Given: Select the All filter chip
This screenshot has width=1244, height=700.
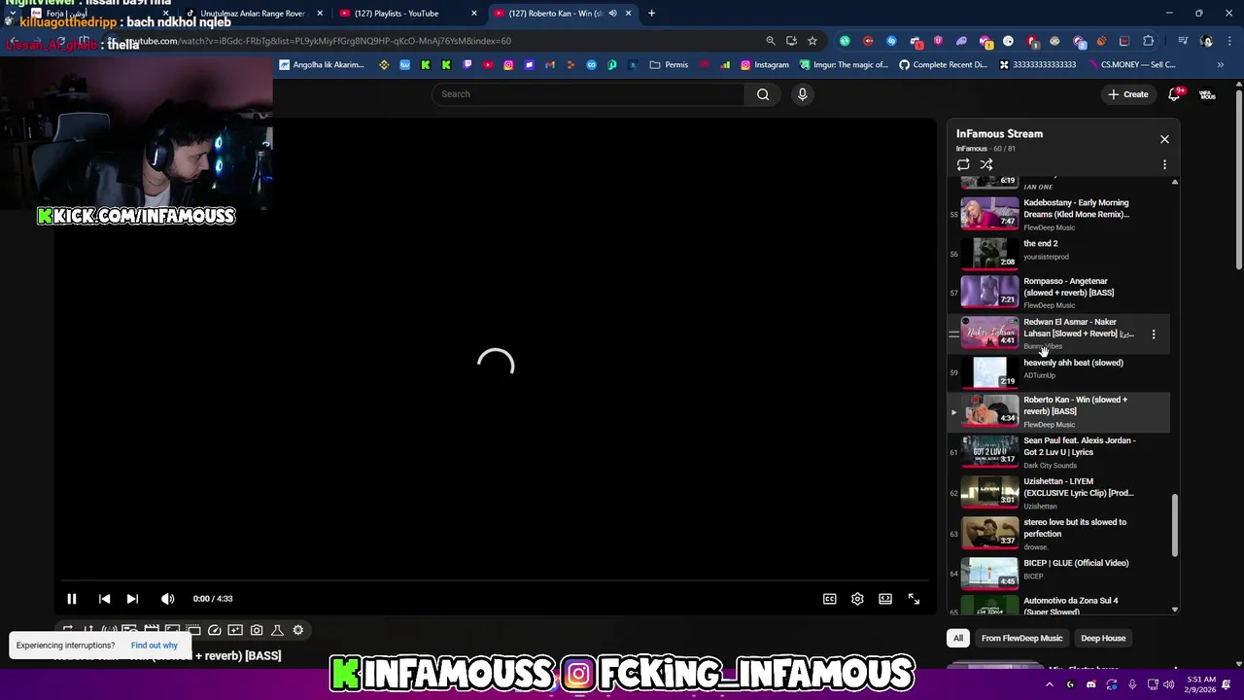Looking at the screenshot, I should tap(958, 639).
